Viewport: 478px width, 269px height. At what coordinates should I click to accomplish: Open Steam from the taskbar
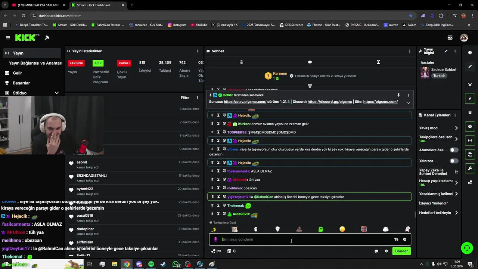[163, 264]
